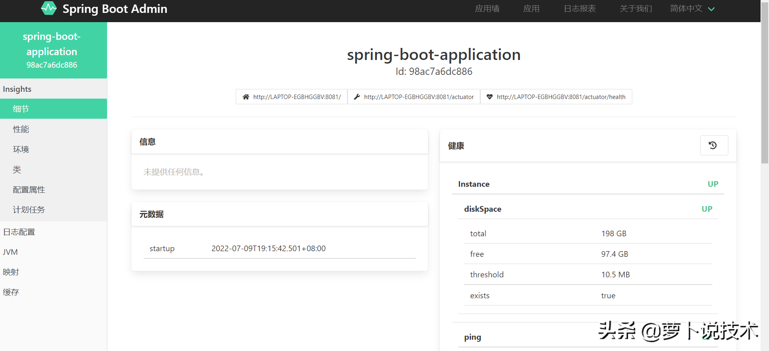The image size is (769, 351).
Task: Click the 健康 card header
Action: tap(588, 146)
